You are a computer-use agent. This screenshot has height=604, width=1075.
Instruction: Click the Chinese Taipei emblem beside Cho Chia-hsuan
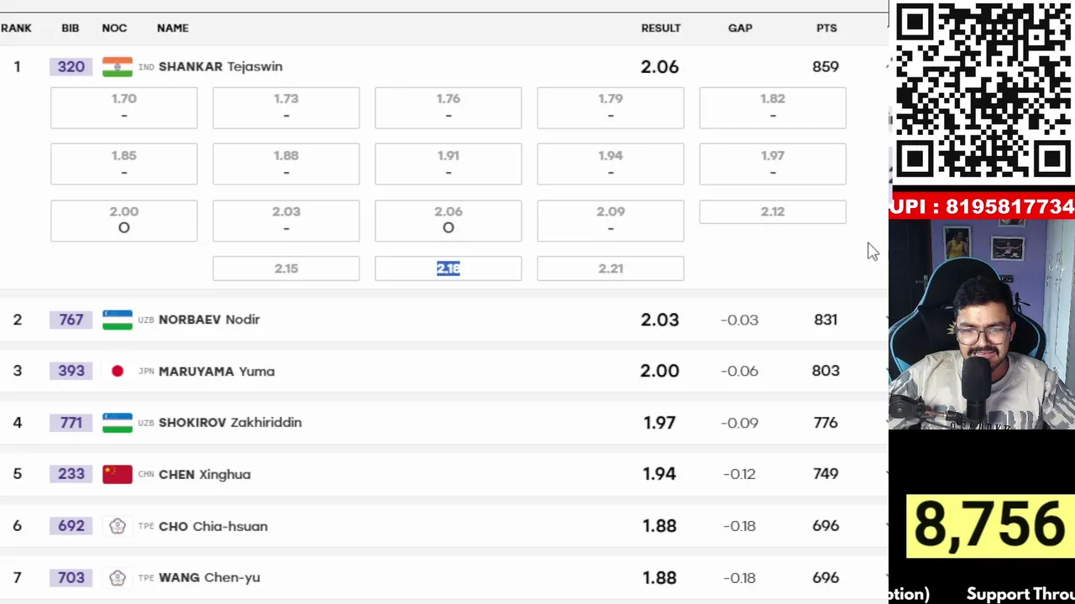[x=118, y=526]
